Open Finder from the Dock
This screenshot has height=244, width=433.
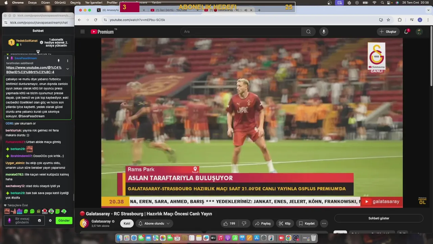point(119,238)
